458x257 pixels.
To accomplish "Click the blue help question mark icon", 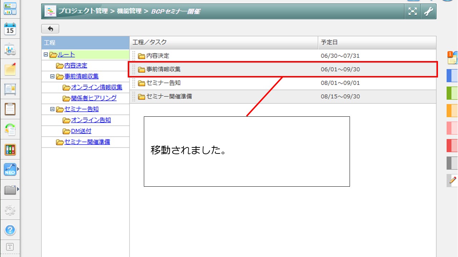I will (10, 230).
